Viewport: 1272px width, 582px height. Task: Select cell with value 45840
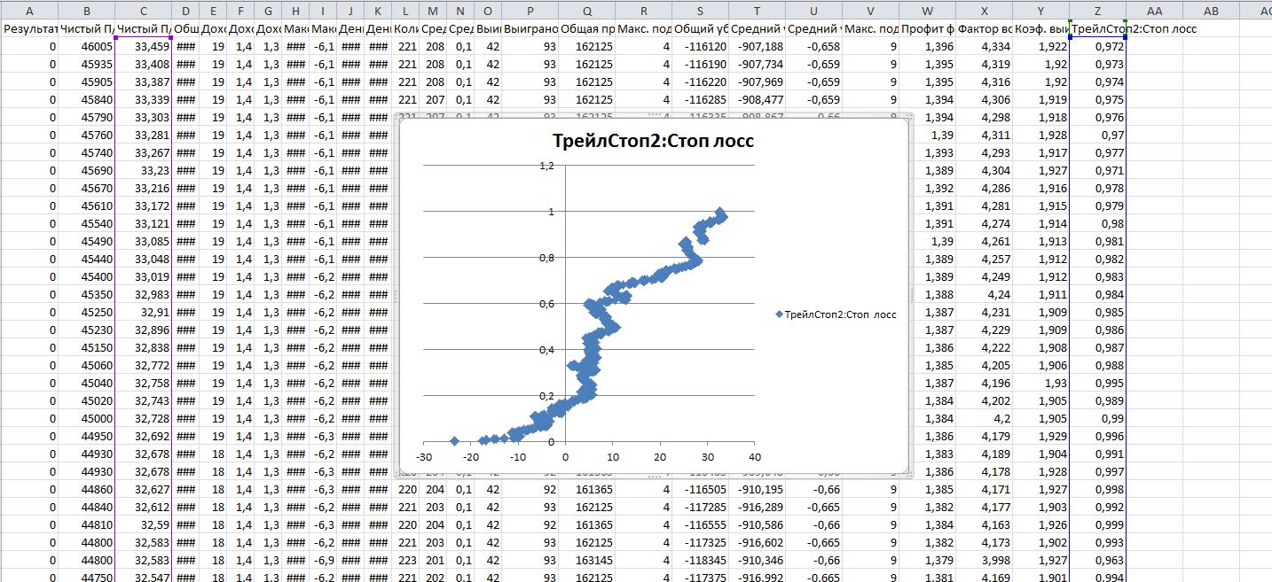tap(87, 99)
